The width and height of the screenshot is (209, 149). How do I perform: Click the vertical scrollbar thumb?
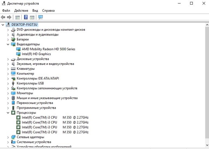[207, 83]
